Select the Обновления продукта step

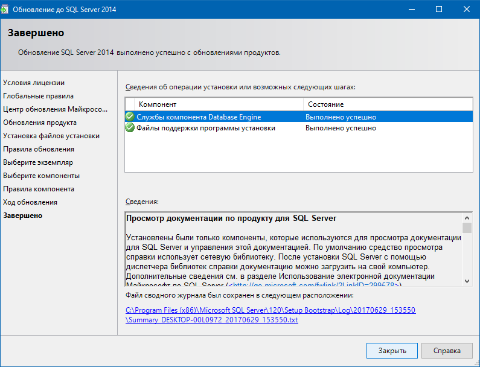pos(40,123)
